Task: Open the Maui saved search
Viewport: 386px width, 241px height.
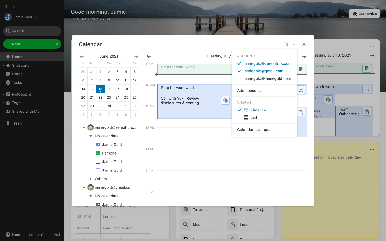Action: coord(201,225)
